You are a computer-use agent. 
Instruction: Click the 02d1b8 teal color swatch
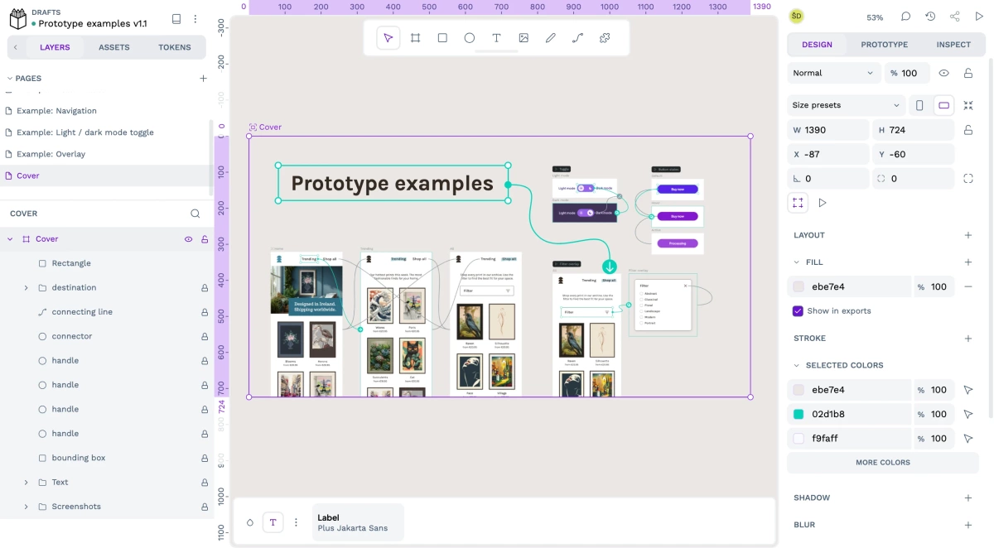click(x=799, y=414)
